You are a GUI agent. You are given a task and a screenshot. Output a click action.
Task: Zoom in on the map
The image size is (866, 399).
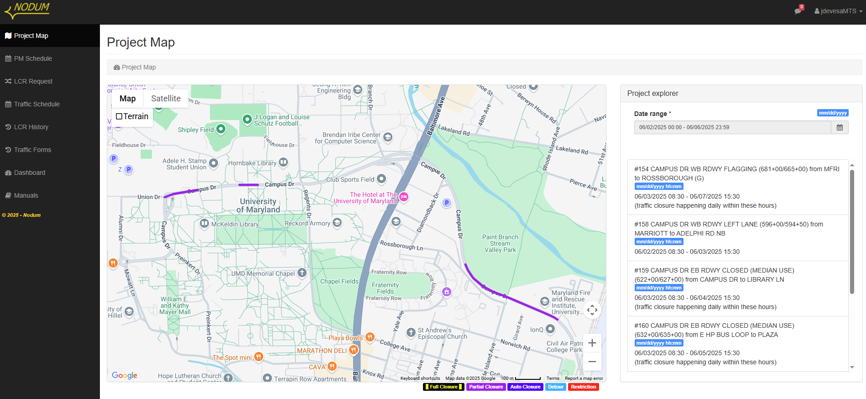pyautogui.click(x=592, y=343)
